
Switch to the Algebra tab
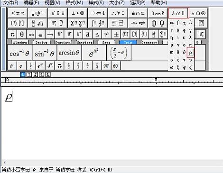tap(20, 42)
